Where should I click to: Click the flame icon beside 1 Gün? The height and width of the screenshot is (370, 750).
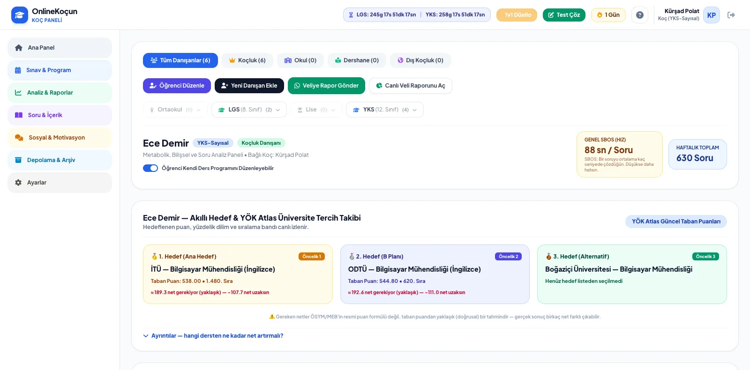[600, 15]
